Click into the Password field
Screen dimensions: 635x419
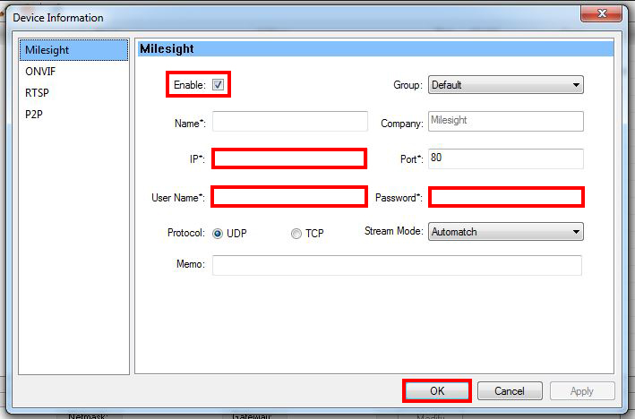click(x=506, y=197)
